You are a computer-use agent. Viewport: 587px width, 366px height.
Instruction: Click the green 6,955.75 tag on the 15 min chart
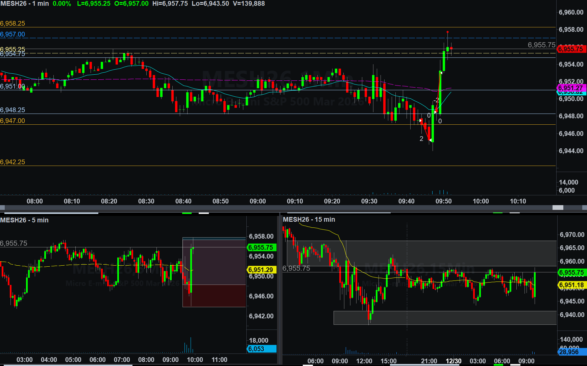pyautogui.click(x=571, y=272)
